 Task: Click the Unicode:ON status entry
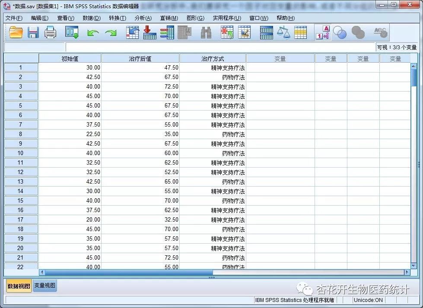(x=368, y=300)
